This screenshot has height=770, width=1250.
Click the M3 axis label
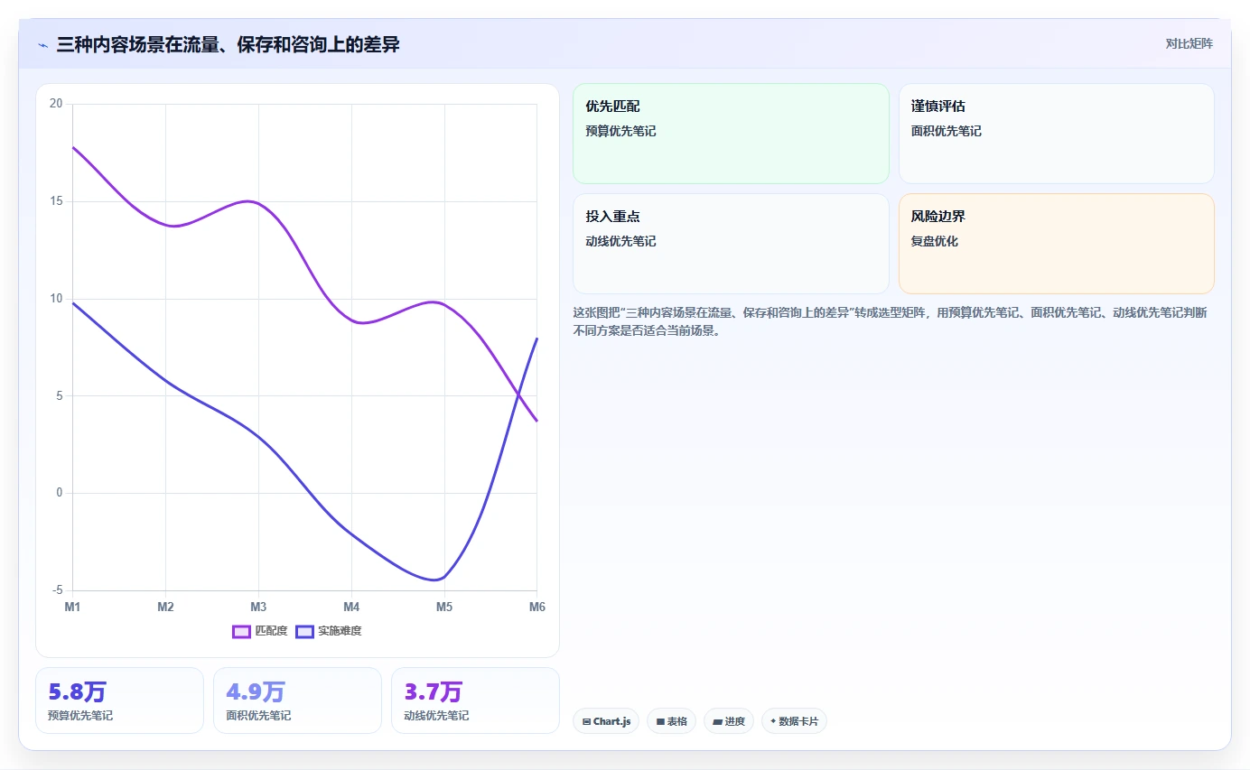tap(258, 607)
